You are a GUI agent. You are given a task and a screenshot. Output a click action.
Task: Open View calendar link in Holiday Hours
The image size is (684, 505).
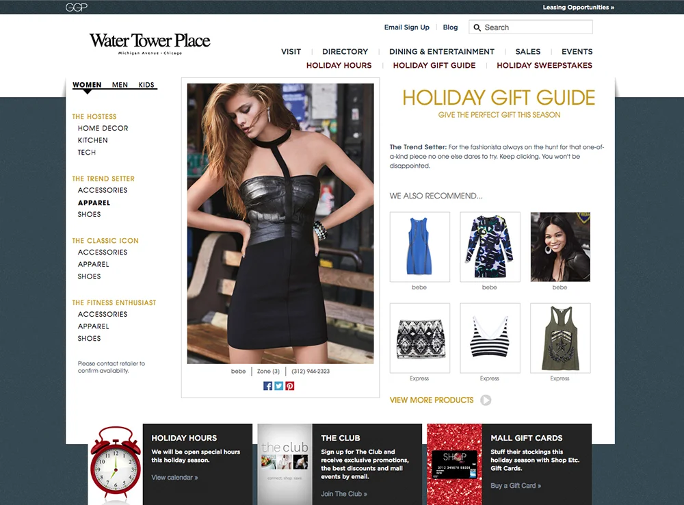[174, 478]
